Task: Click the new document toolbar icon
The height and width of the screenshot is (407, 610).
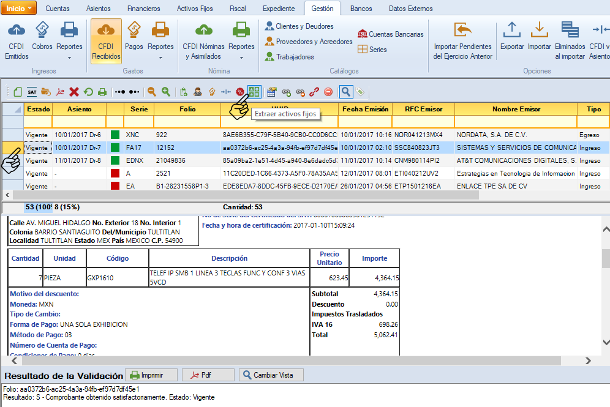Action: [x=18, y=92]
